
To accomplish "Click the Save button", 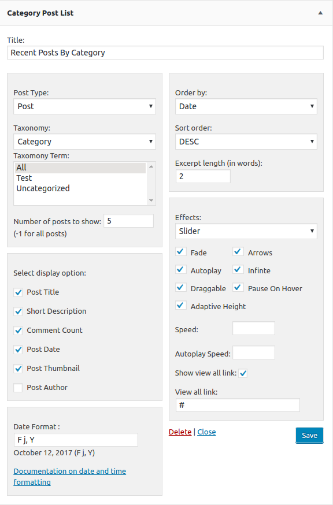I will tap(309, 436).
